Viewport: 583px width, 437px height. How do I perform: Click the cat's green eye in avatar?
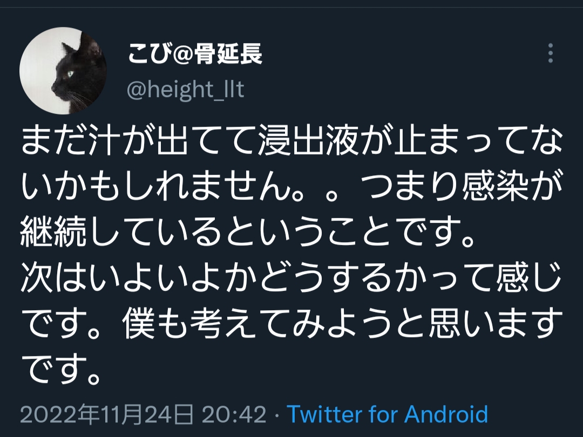tap(70, 73)
